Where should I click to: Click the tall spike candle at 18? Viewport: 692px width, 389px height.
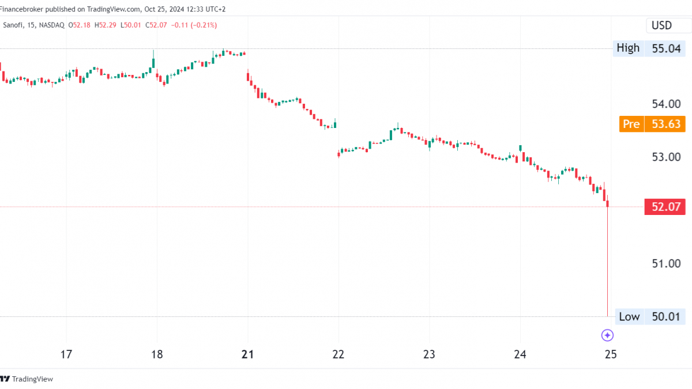pos(154,61)
